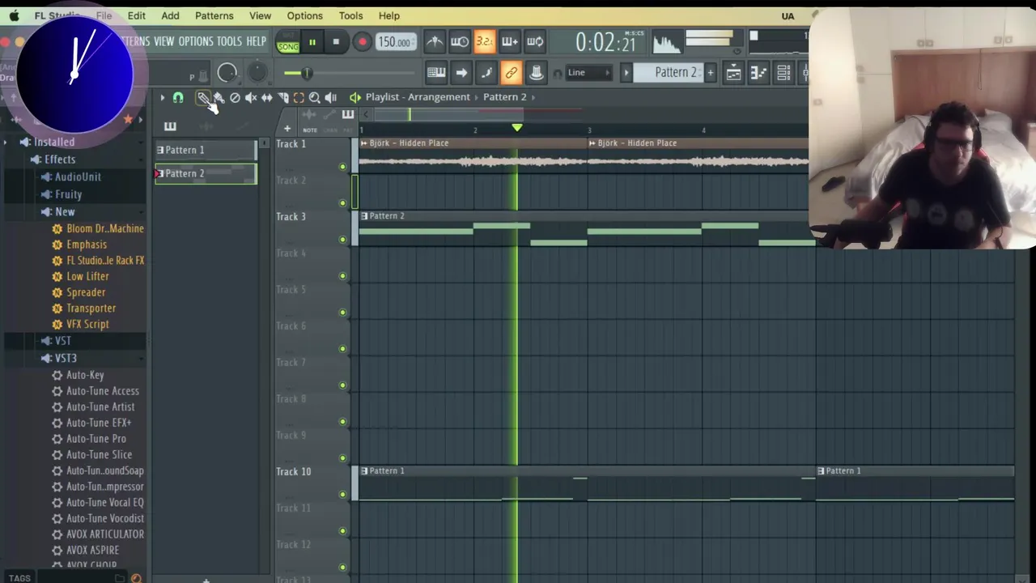Open the Channel rack window icon
1036x583 pixels.
783,73
